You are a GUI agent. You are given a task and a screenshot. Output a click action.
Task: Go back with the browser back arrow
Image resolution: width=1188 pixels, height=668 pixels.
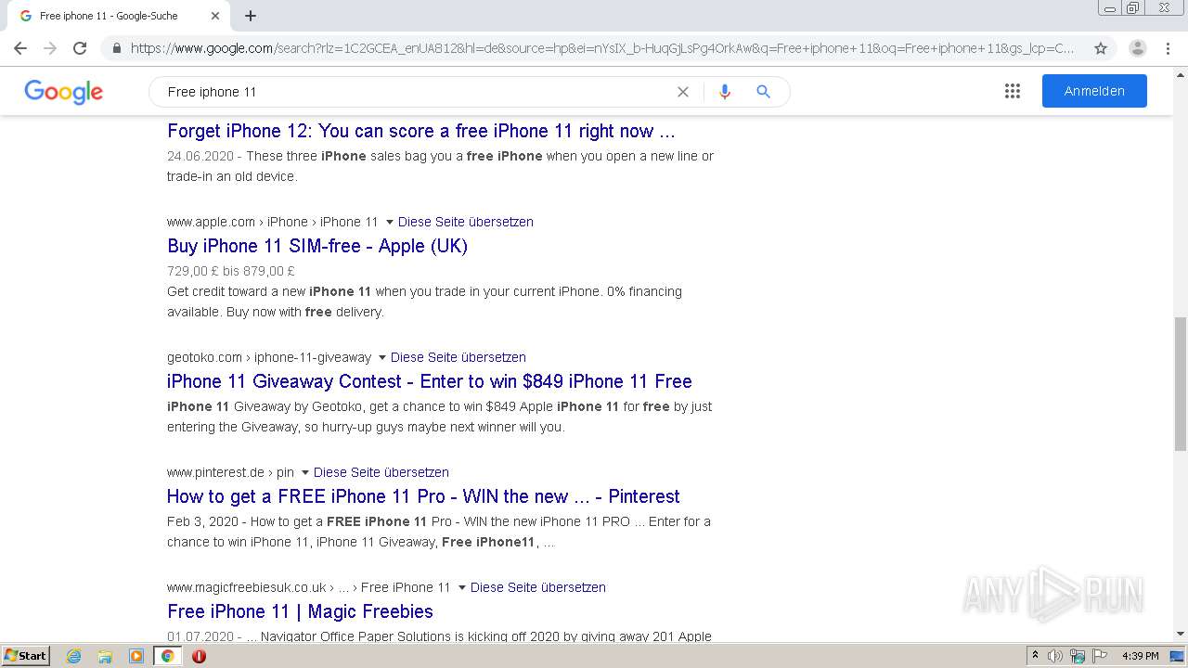pyautogui.click(x=20, y=48)
